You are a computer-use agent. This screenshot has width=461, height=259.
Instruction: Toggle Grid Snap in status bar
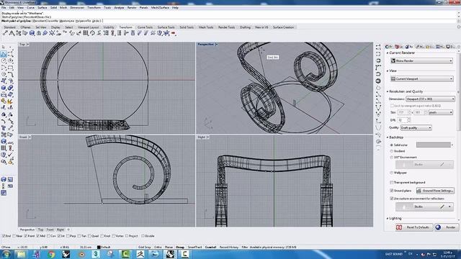pyautogui.click(x=144, y=247)
